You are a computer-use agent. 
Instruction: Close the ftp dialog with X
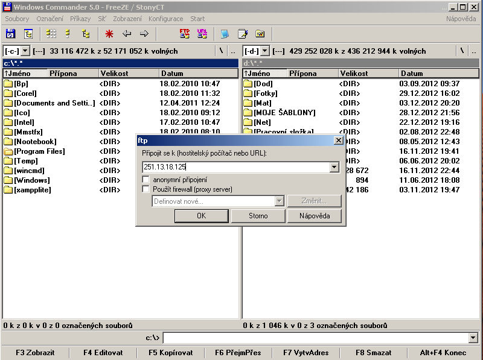coord(338,141)
